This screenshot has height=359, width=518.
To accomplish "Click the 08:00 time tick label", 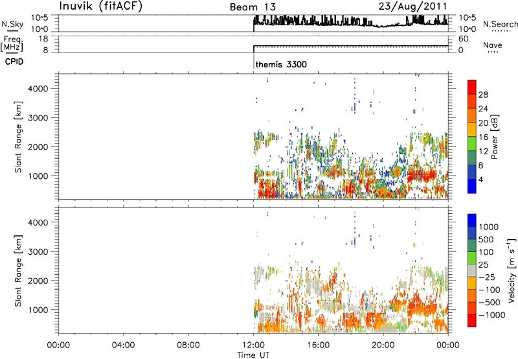I will [188, 345].
